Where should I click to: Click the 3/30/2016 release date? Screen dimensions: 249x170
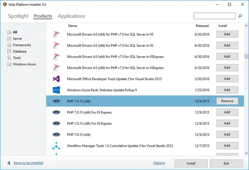click(x=202, y=79)
